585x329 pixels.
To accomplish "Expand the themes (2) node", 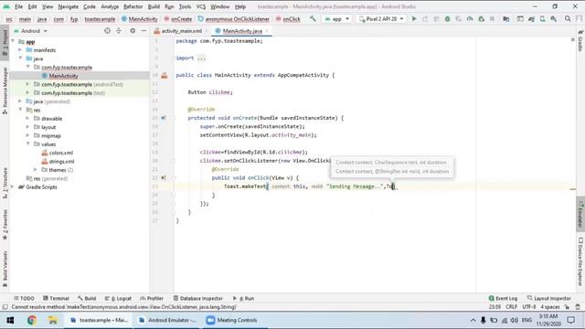I will [x=36, y=170].
